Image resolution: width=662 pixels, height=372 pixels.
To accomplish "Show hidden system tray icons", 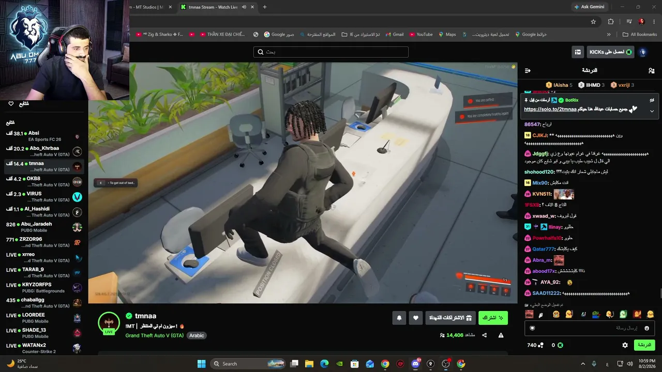I will [583, 364].
